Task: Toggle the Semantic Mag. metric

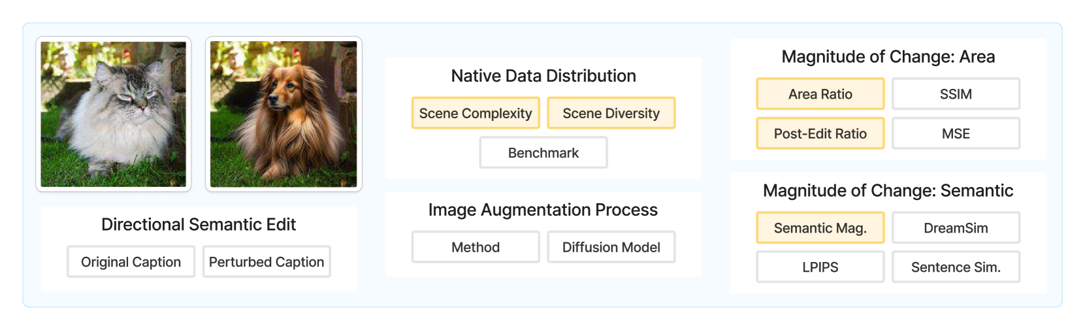Action: (820, 228)
